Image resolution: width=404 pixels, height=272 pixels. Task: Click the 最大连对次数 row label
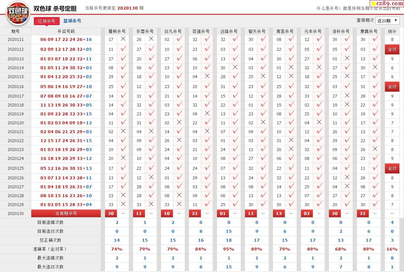click(x=50, y=267)
